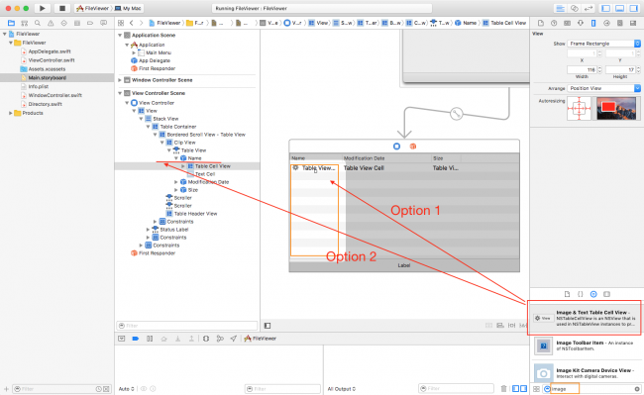This screenshot has height=395, width=644.
Task: Open the Attributes inspector tab
Action: (x=580, y=23)
